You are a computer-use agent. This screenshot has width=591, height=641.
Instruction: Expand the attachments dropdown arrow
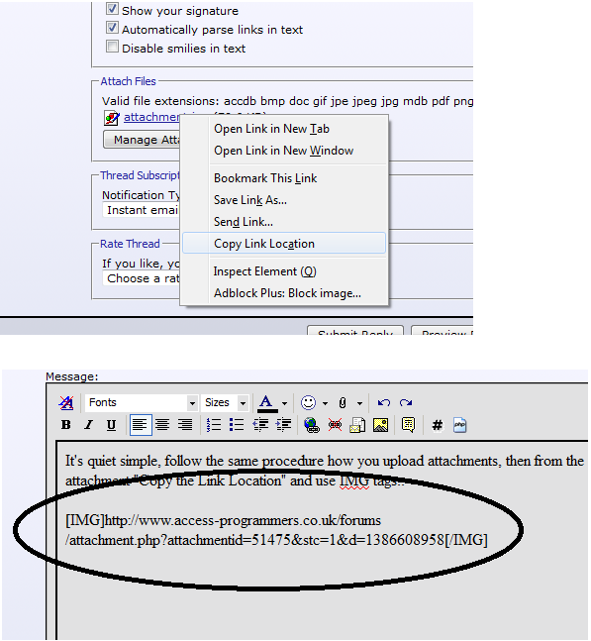click(x=359, y=403)
